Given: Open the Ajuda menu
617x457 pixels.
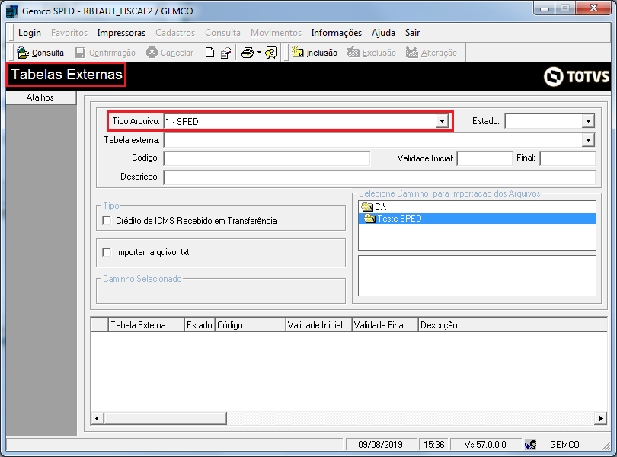Looking at the screenshot, I should tap(383, 33).
